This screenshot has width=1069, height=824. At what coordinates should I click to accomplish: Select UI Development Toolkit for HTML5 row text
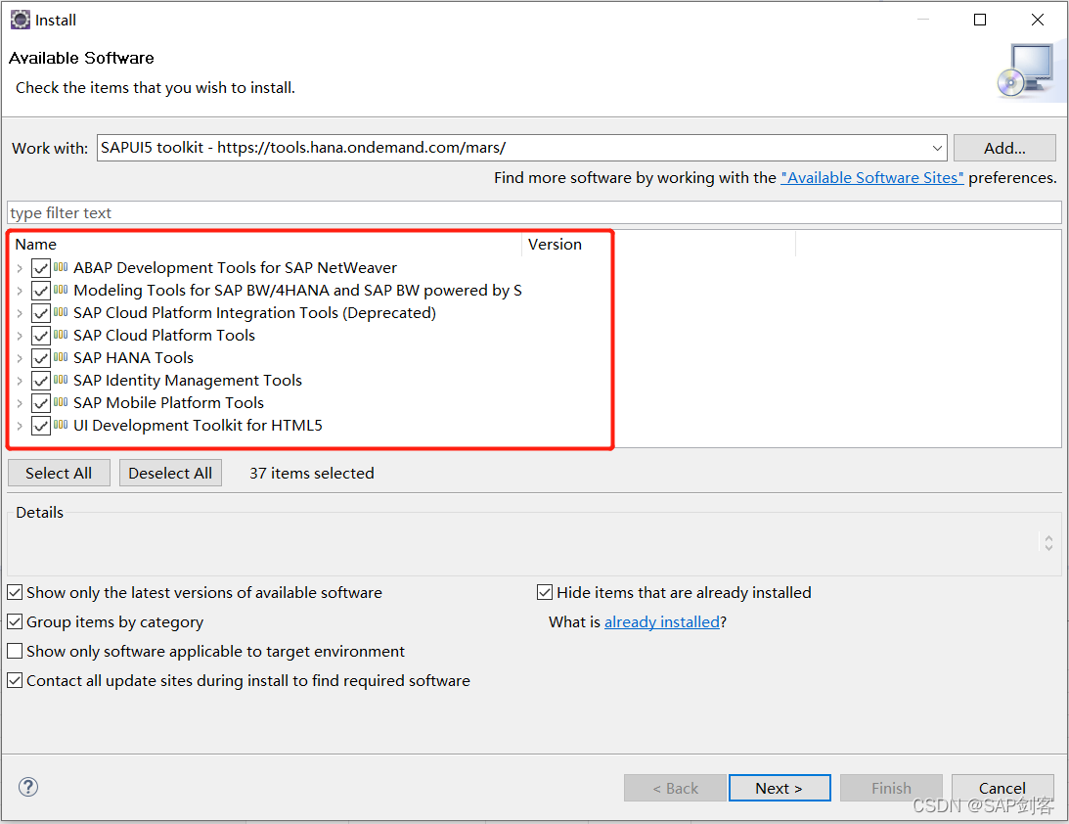[198, 425]
